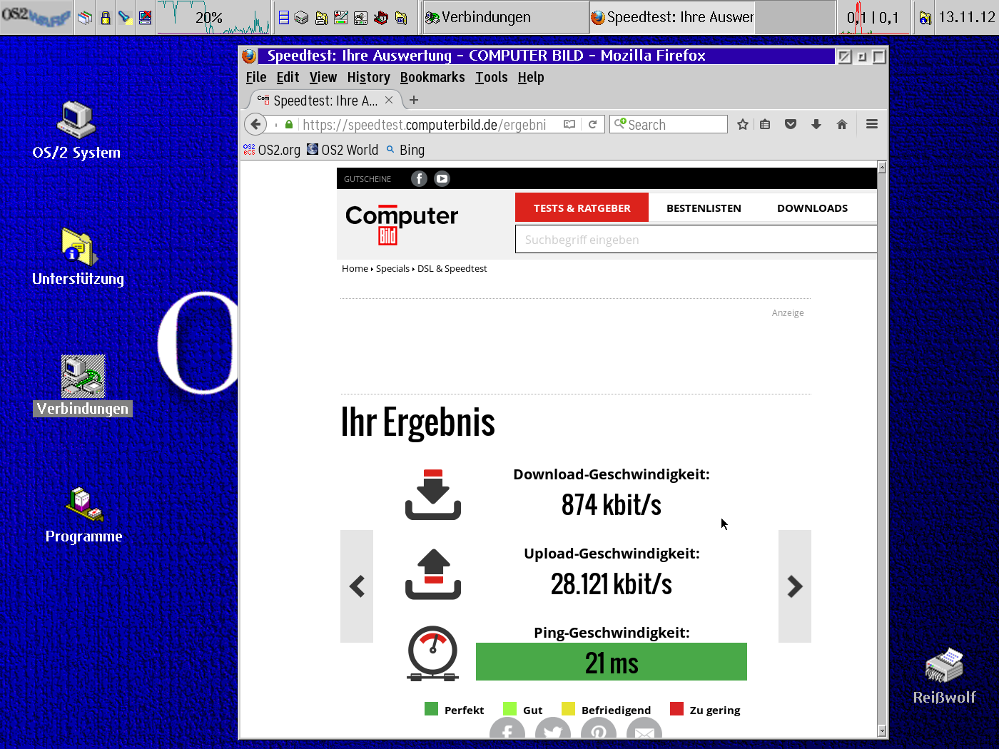Click the DSL & Speedtest breadcrumb link
Image resolution: width=999 pixels, height=749 pixels.
click(x=452, y=268)
